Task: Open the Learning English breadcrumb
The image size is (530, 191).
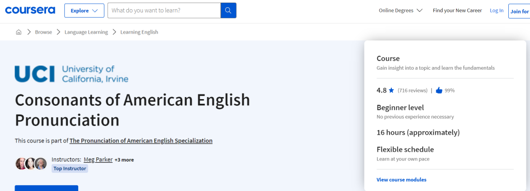Action: click(x=139, y=32)
